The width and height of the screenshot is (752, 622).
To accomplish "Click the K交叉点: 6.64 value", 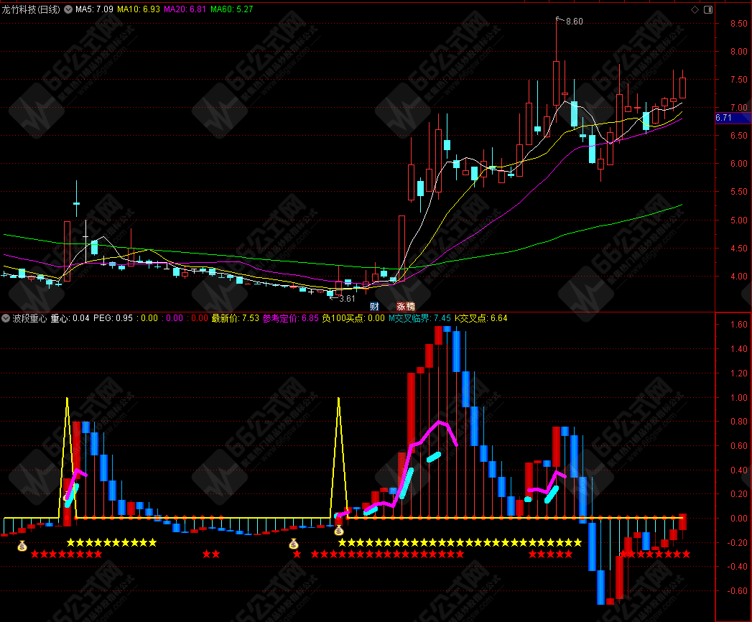I will pos(481,318).
